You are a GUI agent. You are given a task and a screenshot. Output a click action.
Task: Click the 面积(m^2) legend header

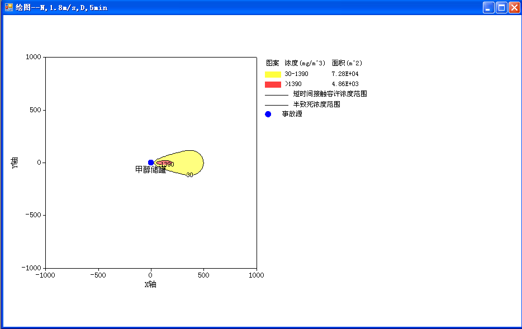[x=347, y=63]
